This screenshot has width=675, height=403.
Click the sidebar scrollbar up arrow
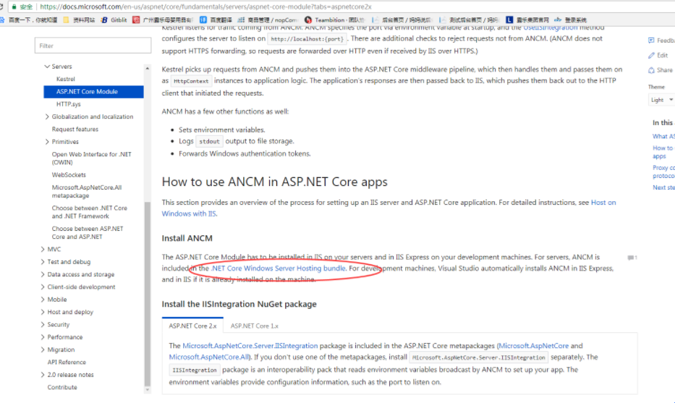[x=147, y=69]
